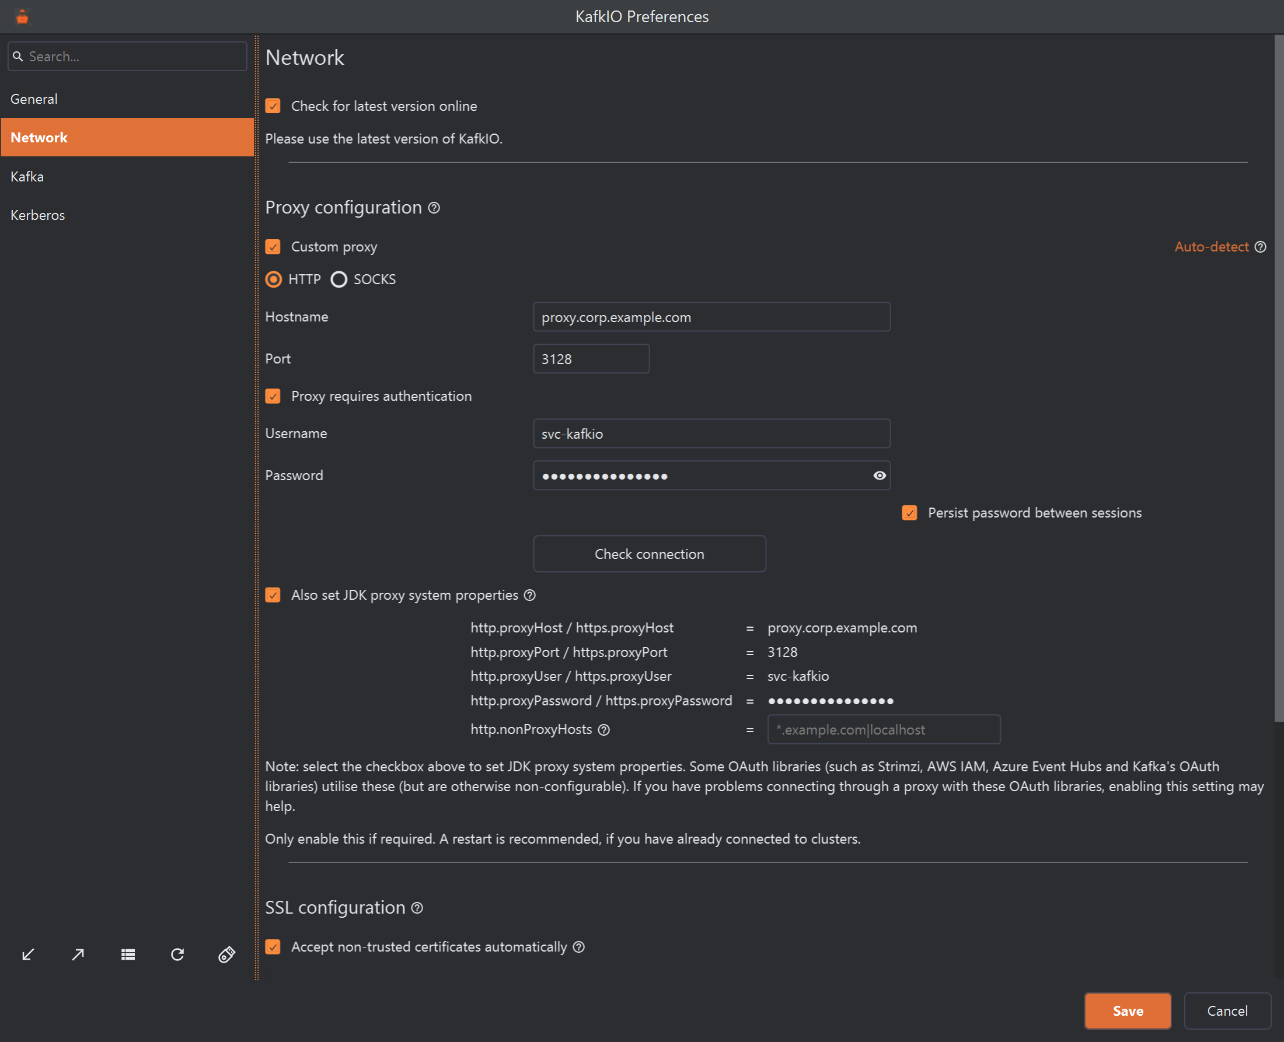Cancel the preferences dialog

(x=1227, y=1011)
